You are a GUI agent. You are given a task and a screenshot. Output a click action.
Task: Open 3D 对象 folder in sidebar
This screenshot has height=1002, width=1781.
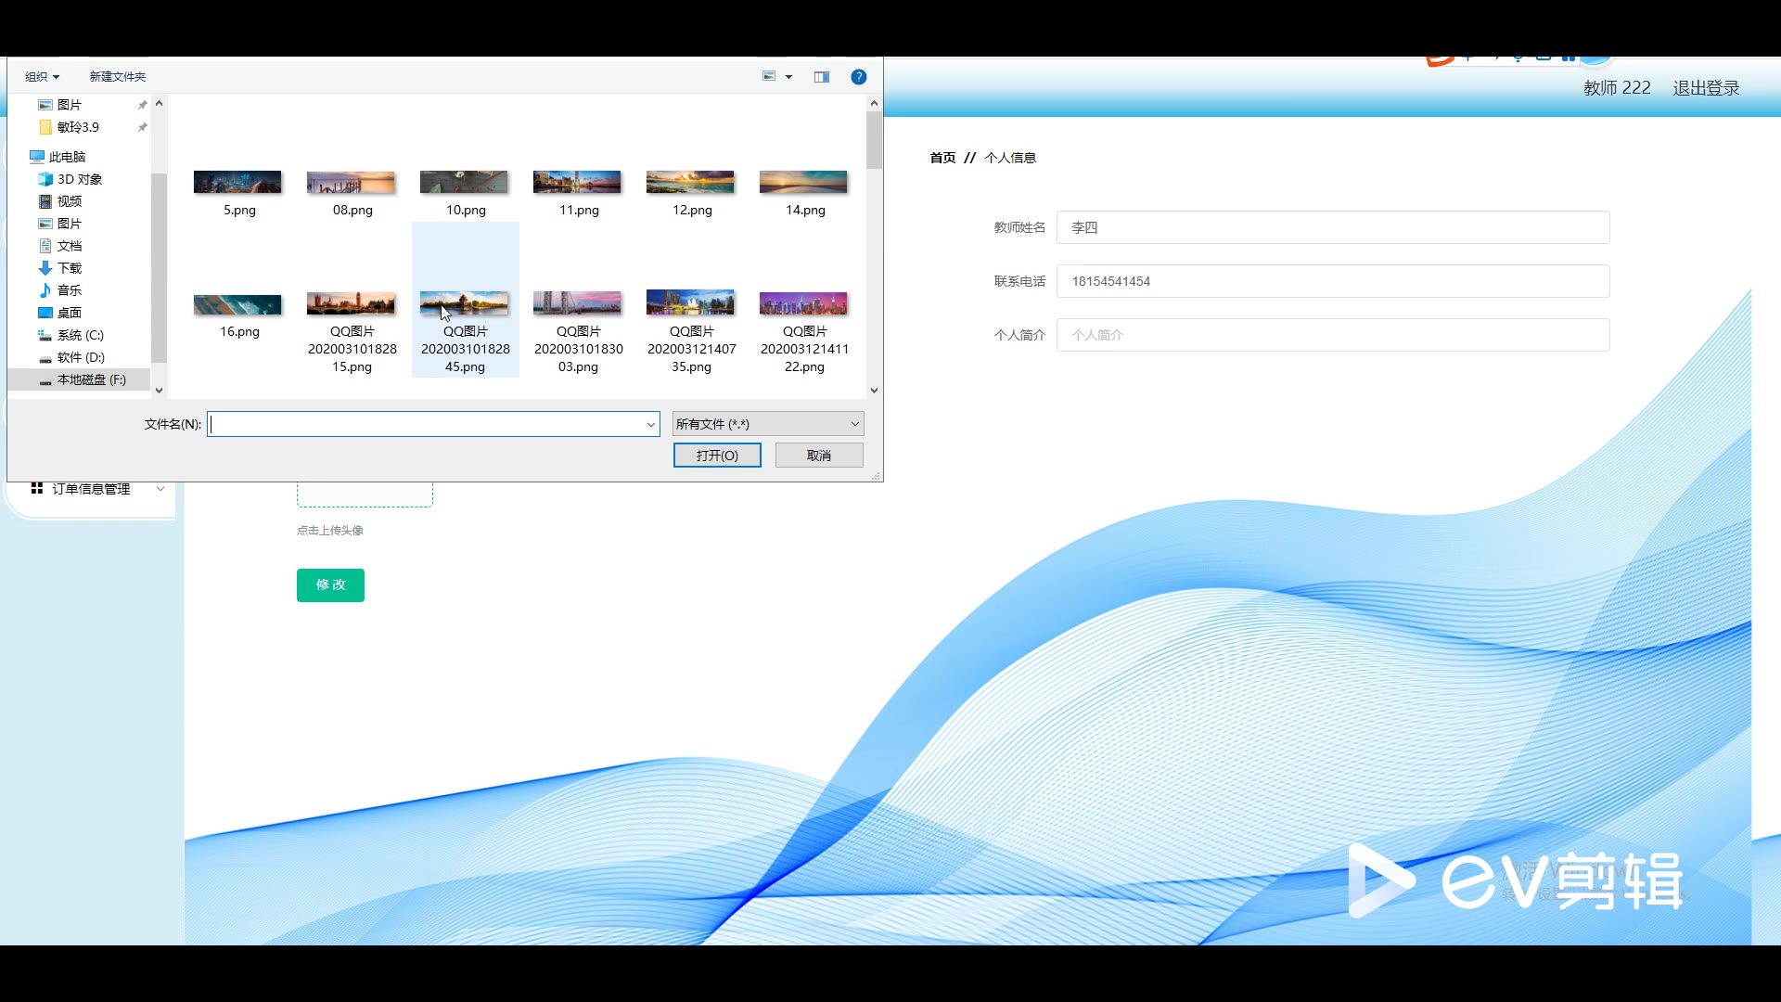[79, 179]
